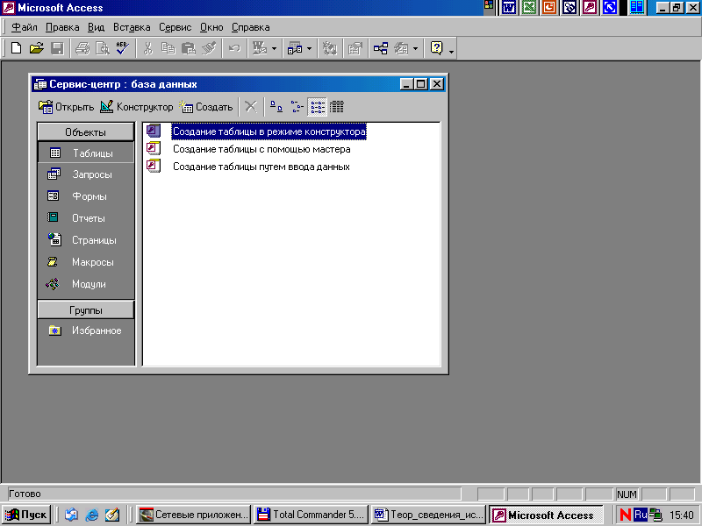Open the Правка menu
The width and height of the screenshot is (702, 526).
click(62, 27)
